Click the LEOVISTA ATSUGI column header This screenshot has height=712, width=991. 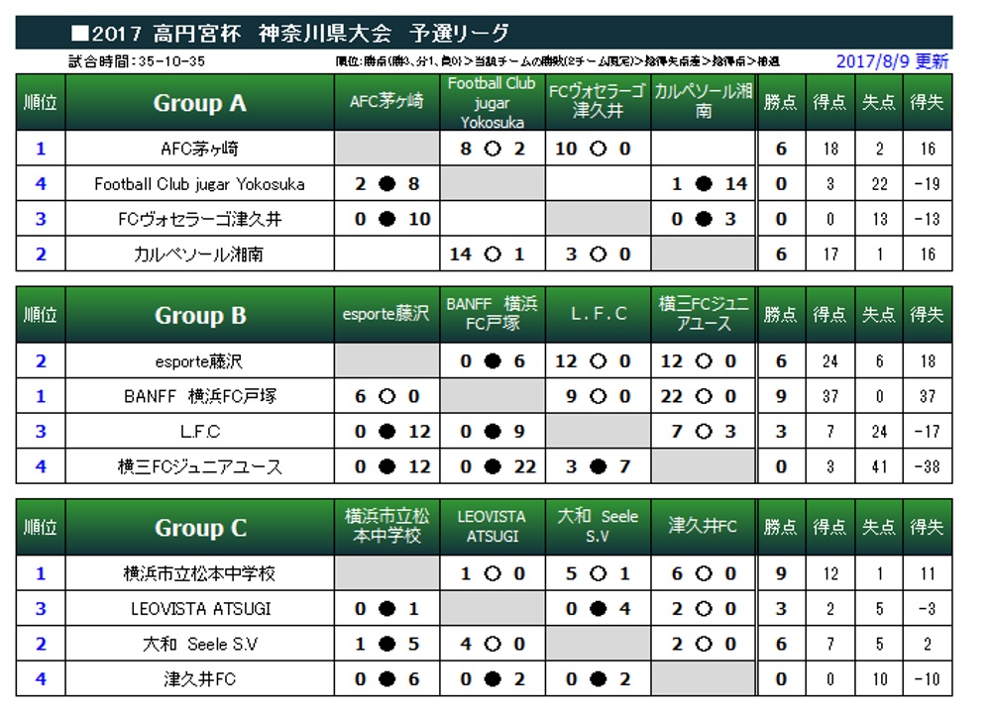click(493, 526)
